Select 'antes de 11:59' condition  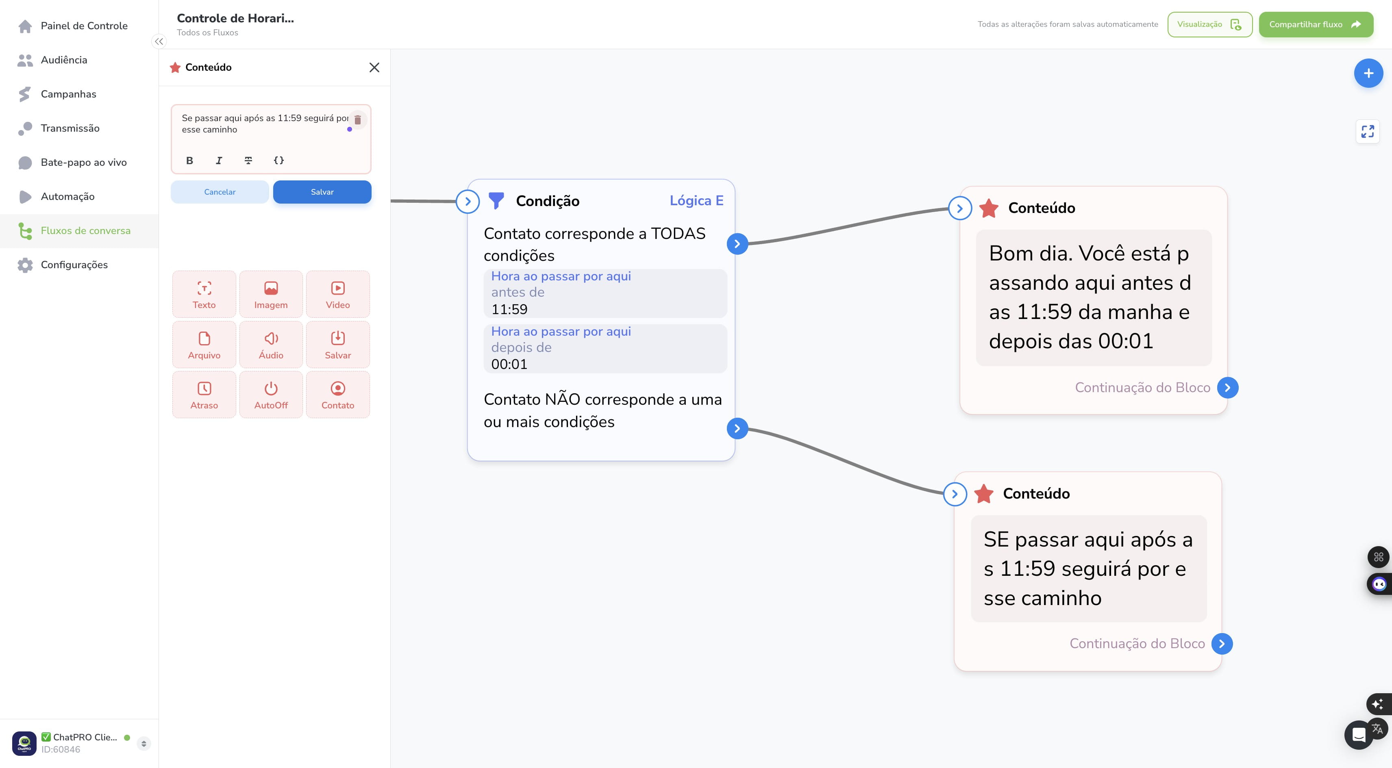click(605, 293)
